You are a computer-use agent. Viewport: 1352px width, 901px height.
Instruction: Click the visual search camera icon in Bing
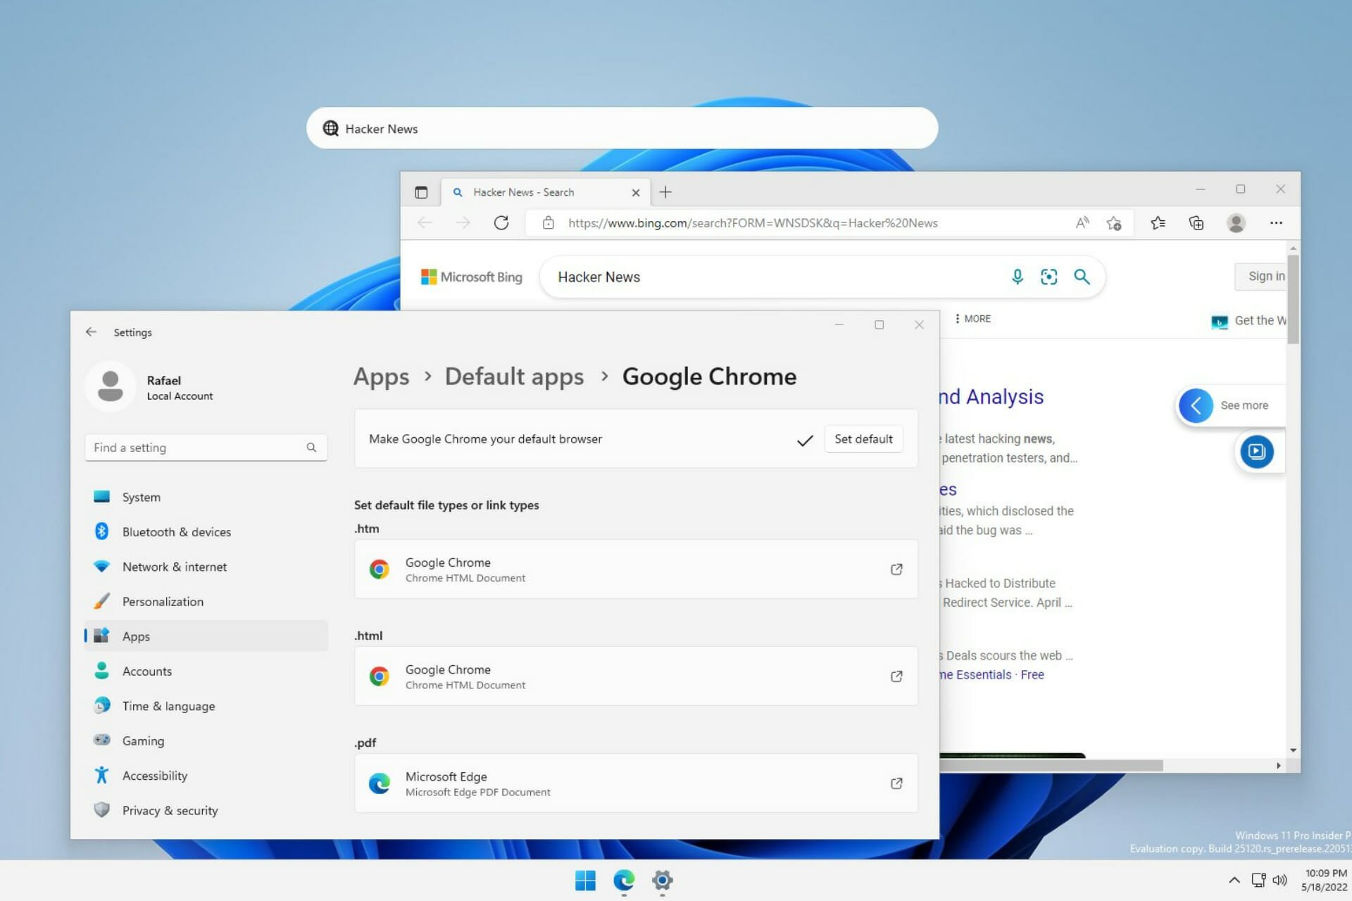(x=1049, y=277)
